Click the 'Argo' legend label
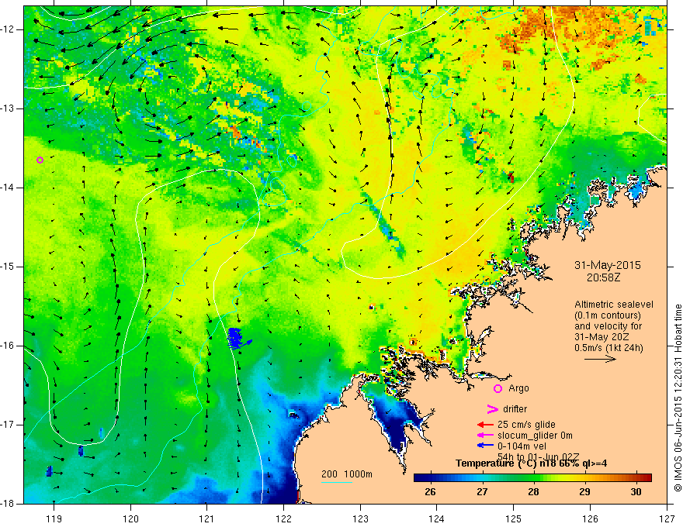Screen dimensions: 683x527 click(518, 388)
